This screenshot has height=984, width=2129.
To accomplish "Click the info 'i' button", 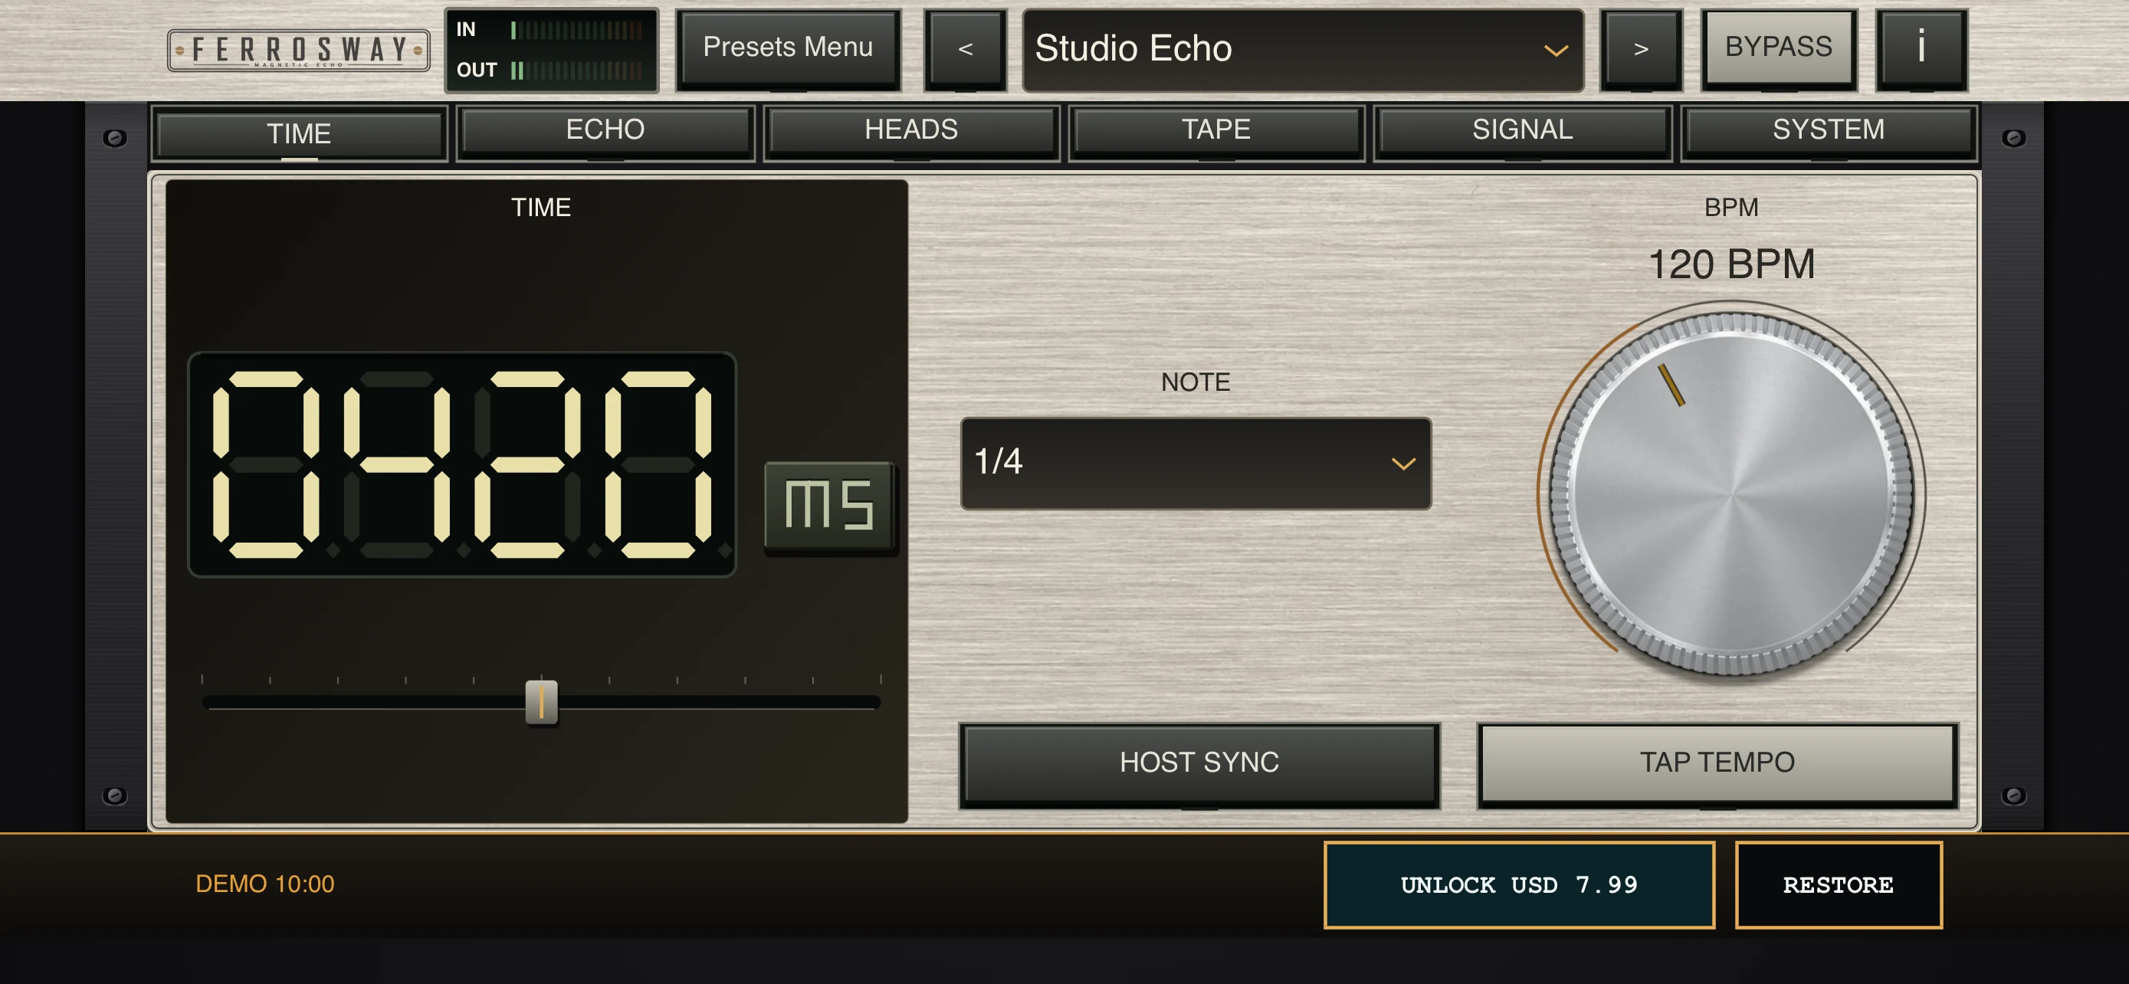I will (x=1921, y=48).
